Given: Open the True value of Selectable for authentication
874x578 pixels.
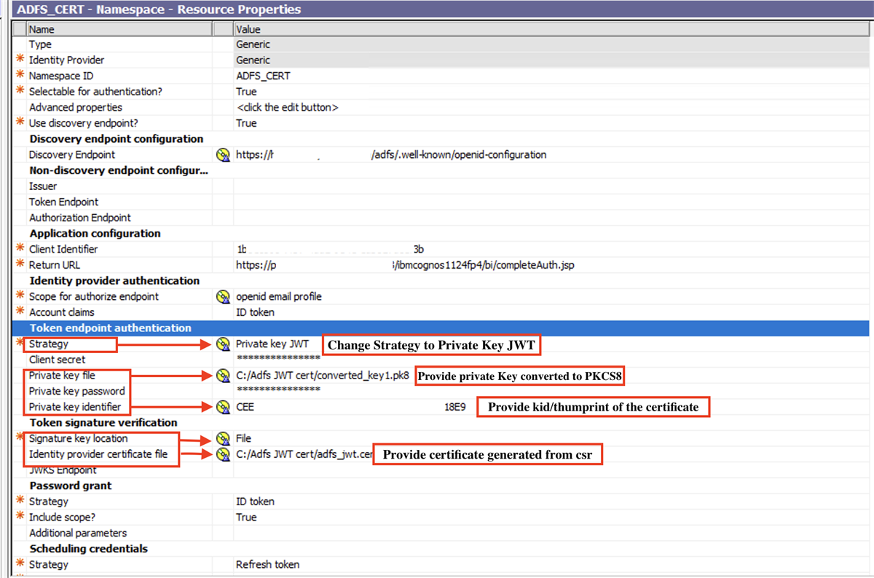Looking at the screenshot, I should [246, 92].
